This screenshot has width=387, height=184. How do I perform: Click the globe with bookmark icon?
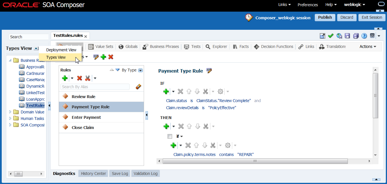pyautogui.click(x=339, y=36)
